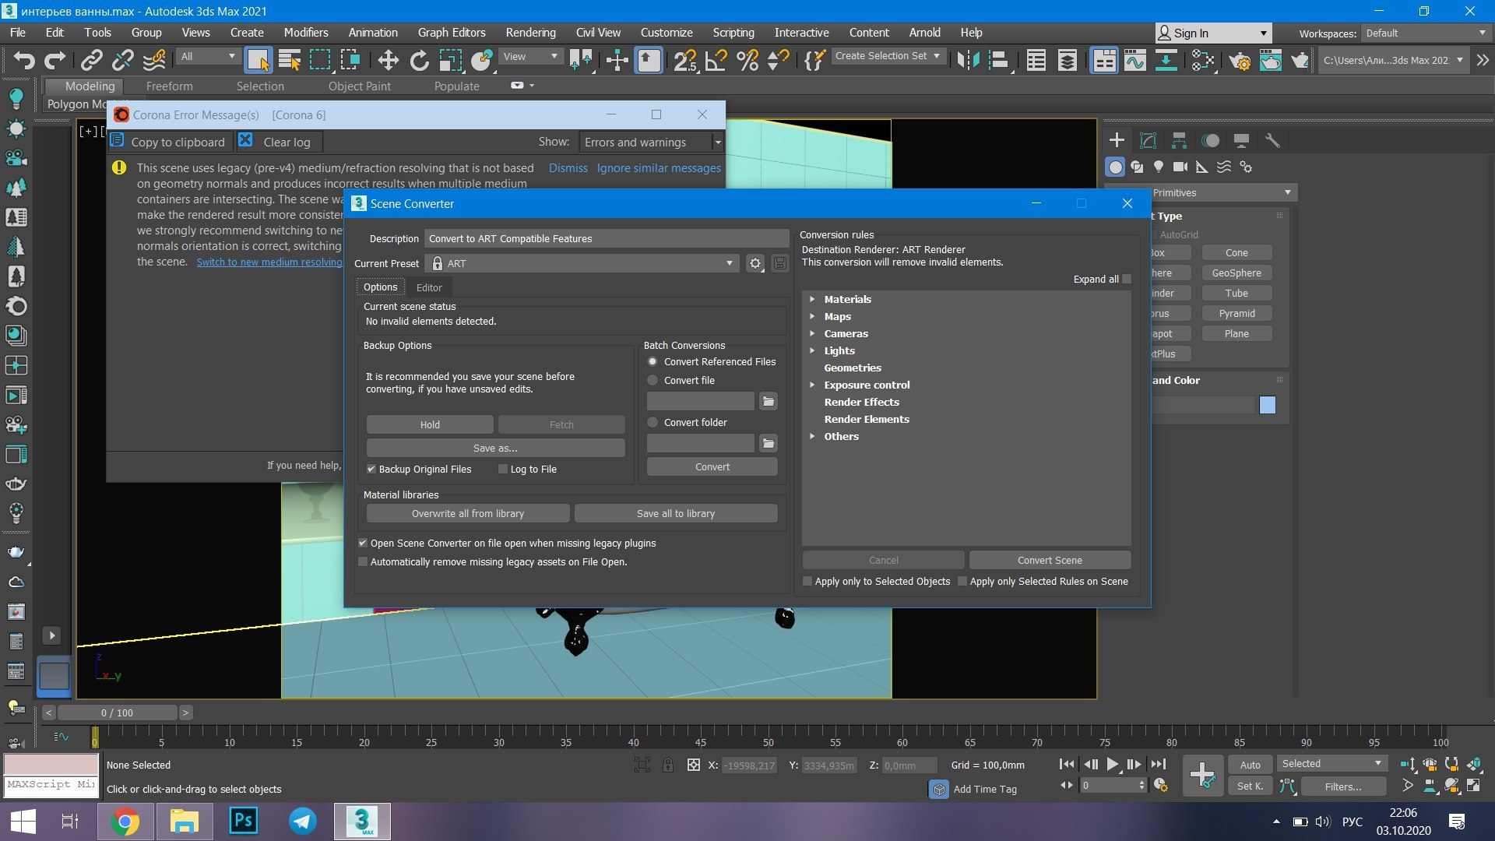Select Convert file radio option
This screenshot has width=1495, height=841.
653,380
